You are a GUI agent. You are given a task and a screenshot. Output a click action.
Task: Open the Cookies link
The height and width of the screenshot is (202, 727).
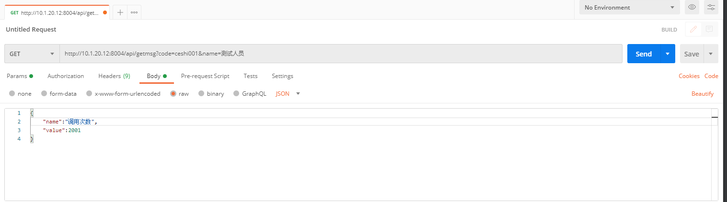tap(689, 76)
